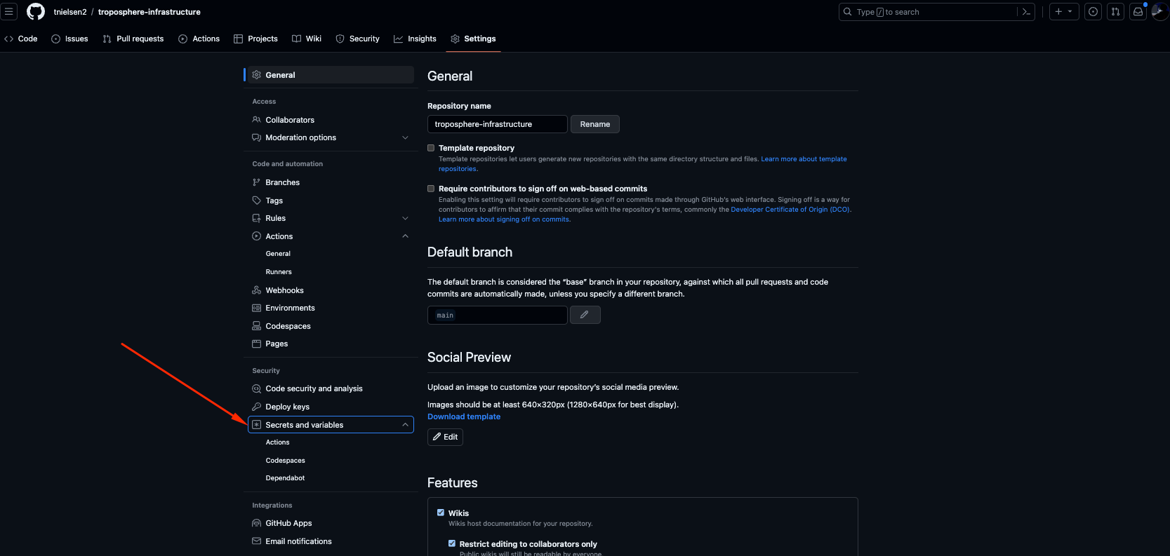Click the social preview Edit button
Image resolution: width=1170 pixels, height=556 pixels.
(x=445, y=437)
